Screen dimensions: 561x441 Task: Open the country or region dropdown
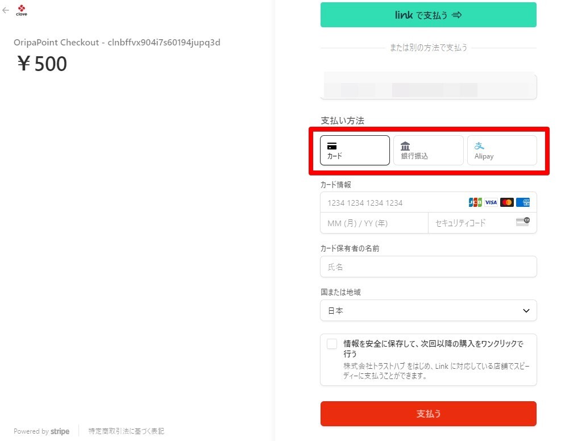[x=428, y=311]
